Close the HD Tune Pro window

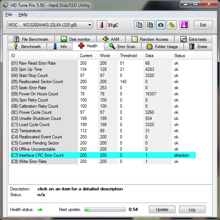(209, 4)
